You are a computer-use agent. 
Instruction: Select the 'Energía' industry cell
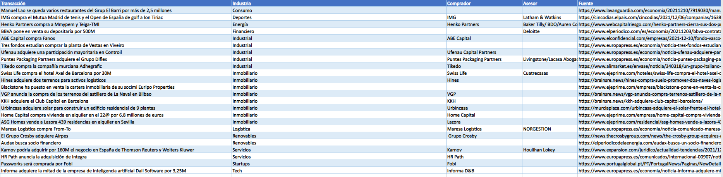click(339, 24)
